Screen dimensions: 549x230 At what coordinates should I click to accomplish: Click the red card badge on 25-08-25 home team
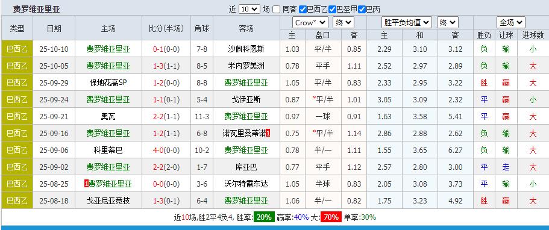[x=86, y=184]
